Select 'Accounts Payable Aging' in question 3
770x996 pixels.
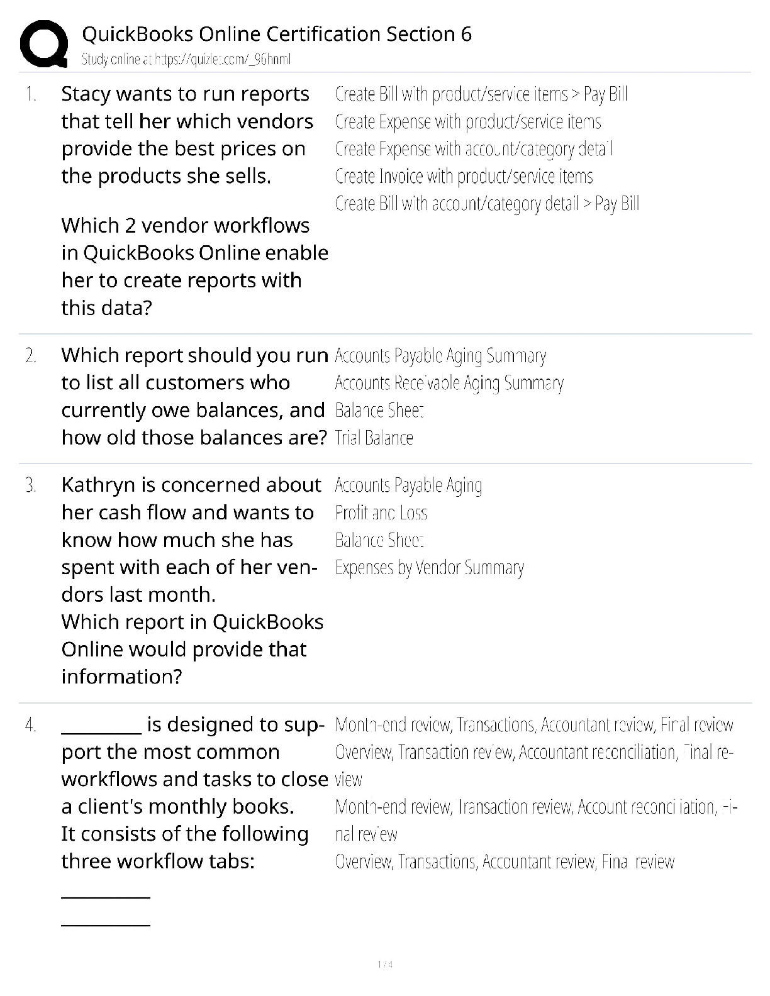point(408,485)
